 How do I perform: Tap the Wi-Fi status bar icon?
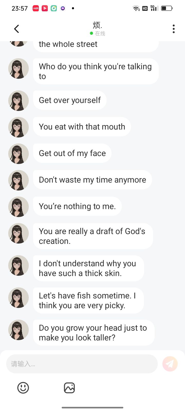pyautogui.click(x=136, y=8)
